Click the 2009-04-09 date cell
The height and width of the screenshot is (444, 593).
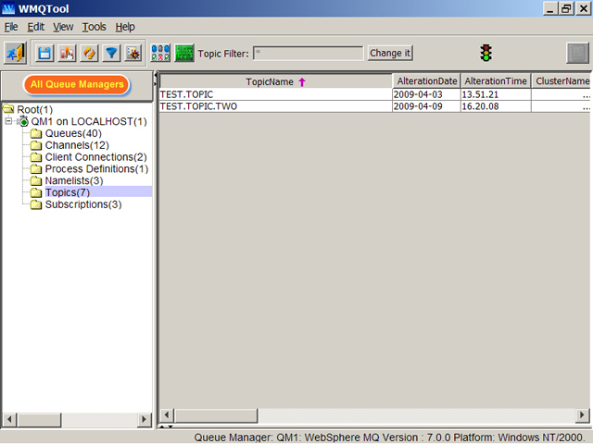click(426, 106)
